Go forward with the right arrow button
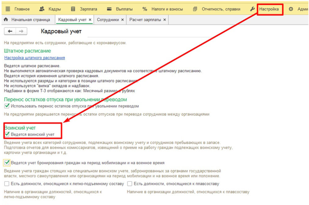The height and width of the screenshot is (205, 309). pos(21,31)
